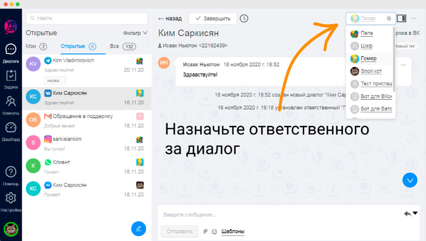Click the Отправить send button
Screen dimensions: 426x241
point(180,231)
